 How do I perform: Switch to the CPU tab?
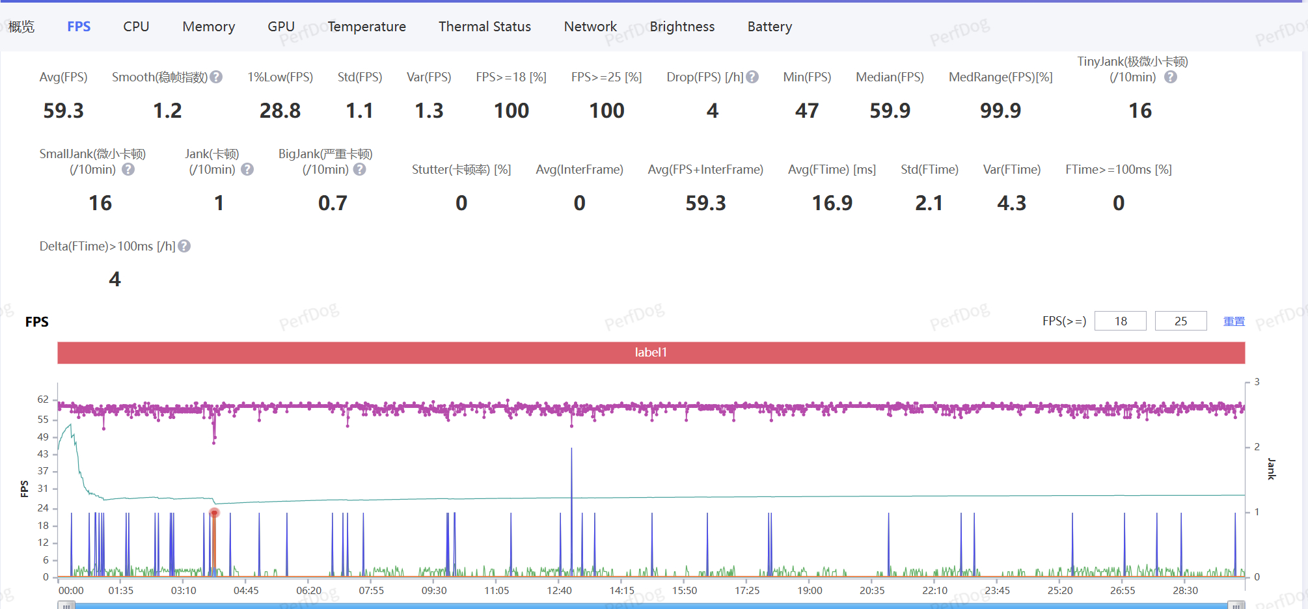tap(136, 27)
